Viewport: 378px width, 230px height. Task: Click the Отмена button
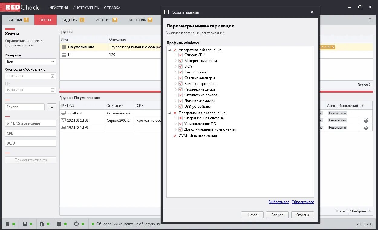(302, 215)
